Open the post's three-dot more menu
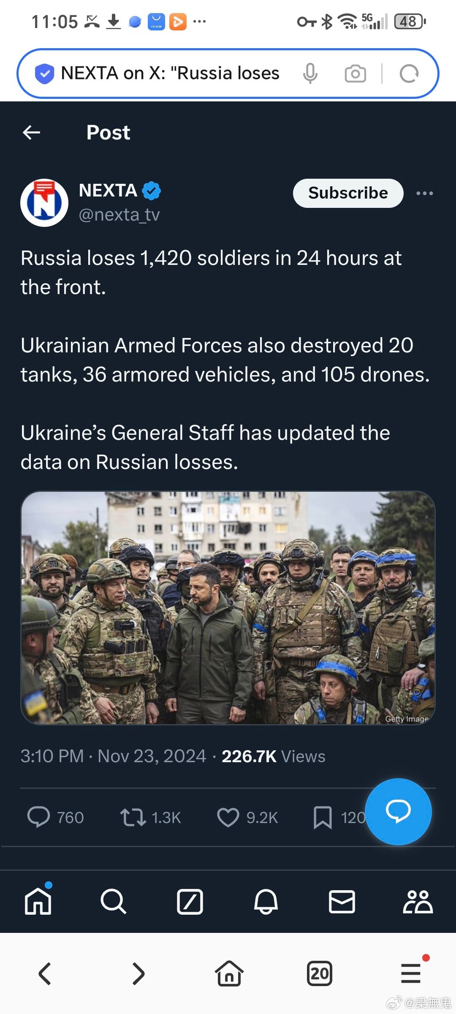The image size is (456, 1014). [424, 194]
